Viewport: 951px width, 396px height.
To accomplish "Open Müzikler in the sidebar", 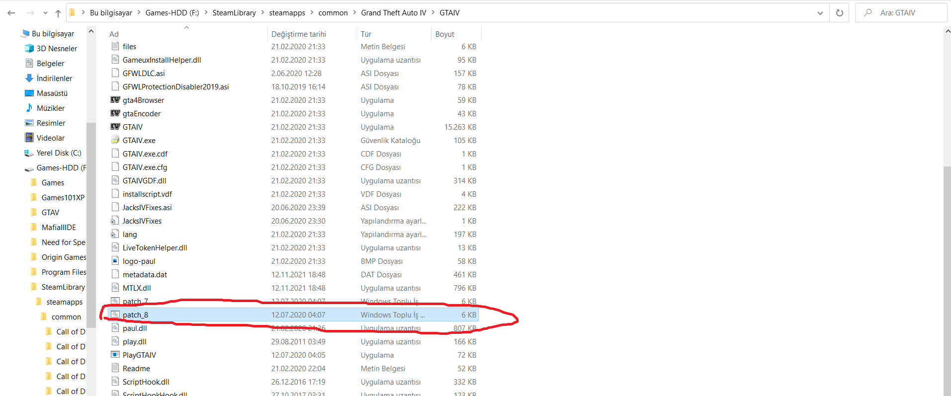I will click(x=50, y=108).
